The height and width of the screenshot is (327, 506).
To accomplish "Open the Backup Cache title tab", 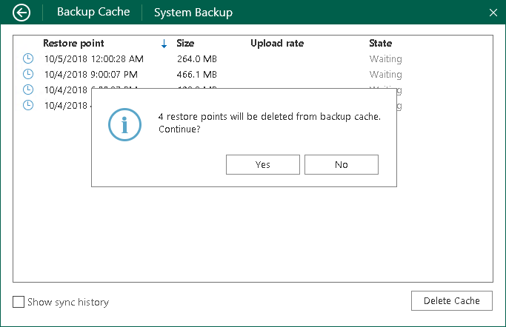I will pyautogui.click(x=93, y=13).
